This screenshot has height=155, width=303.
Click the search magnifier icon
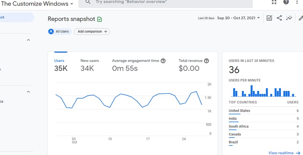[x=88, y=2]
